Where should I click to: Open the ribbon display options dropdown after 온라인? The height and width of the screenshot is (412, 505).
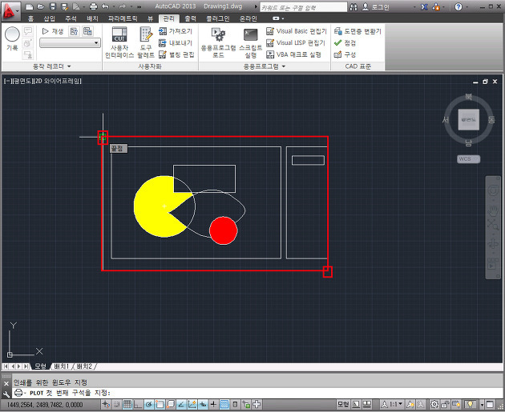[278, 18]
